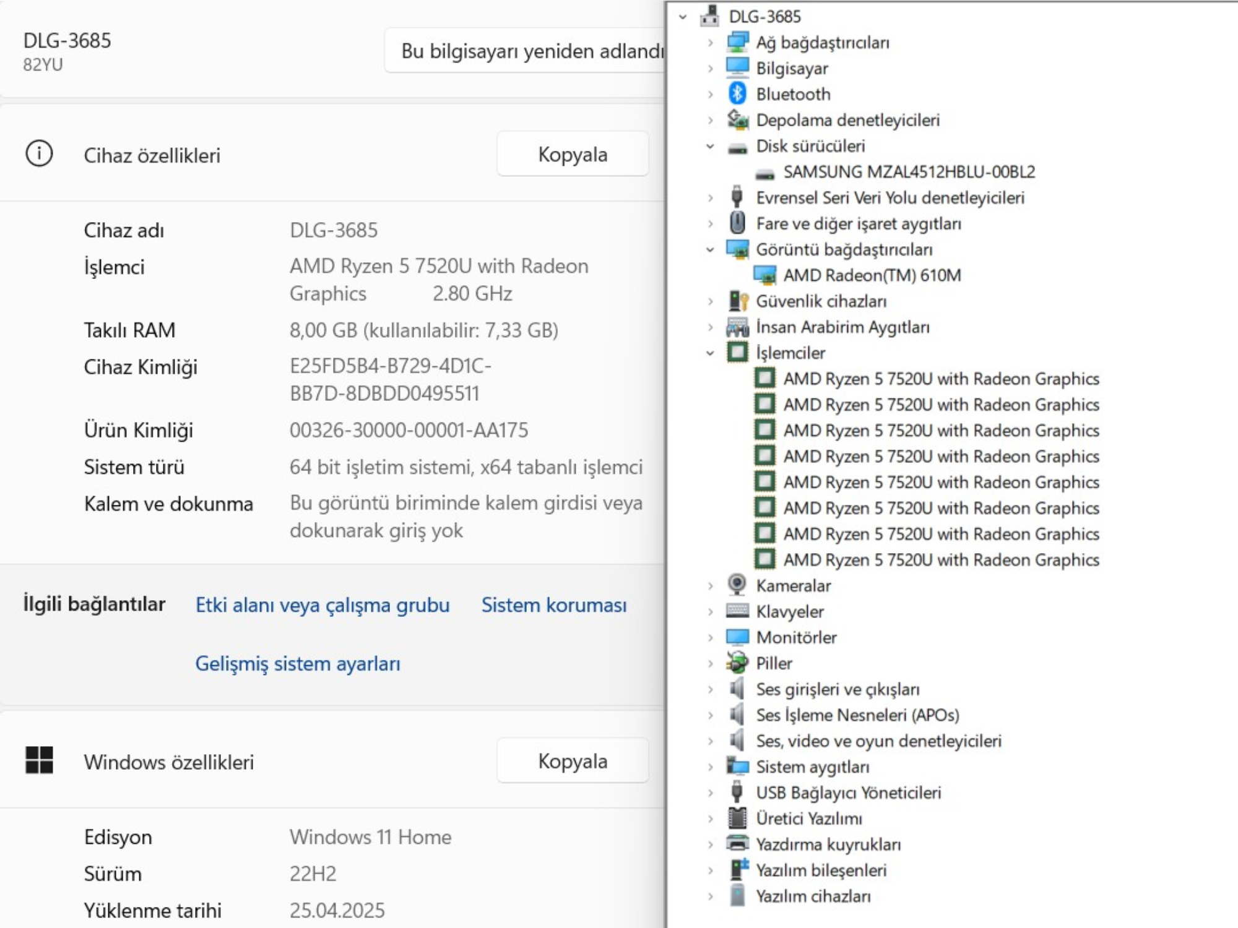
Task: Click the Monitörler screen icon
Action: [737, 637]
